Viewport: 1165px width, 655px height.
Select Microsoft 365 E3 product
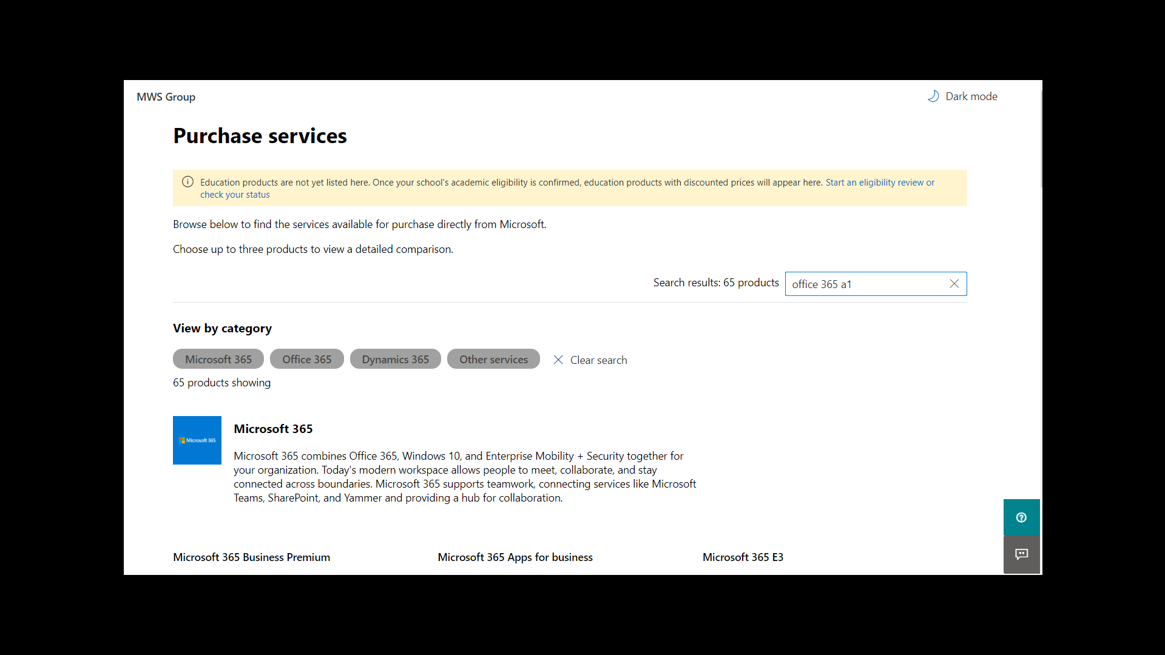[743, 557]
